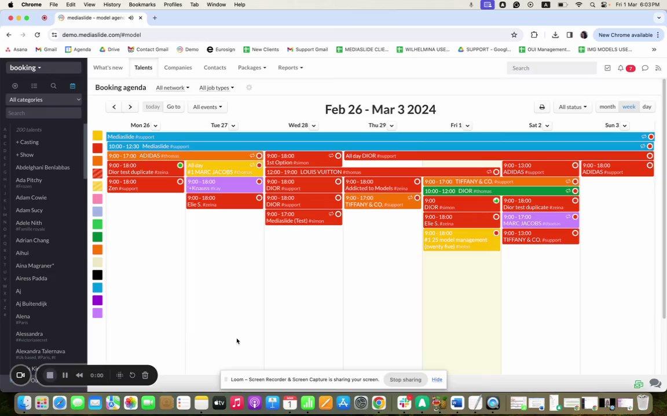Restart Loom recording icon

point(132,375)
